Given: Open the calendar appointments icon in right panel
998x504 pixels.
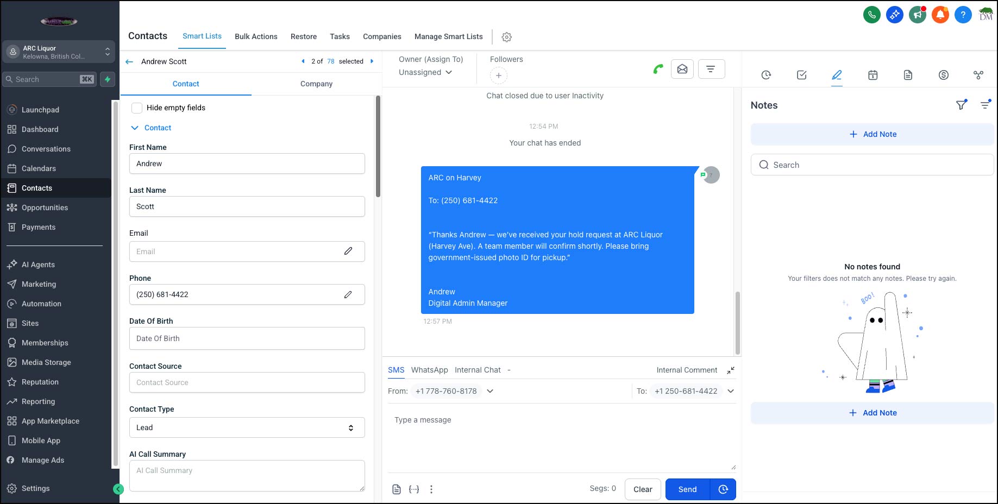Looking at the screenshot, I should (x=873, y=75).
